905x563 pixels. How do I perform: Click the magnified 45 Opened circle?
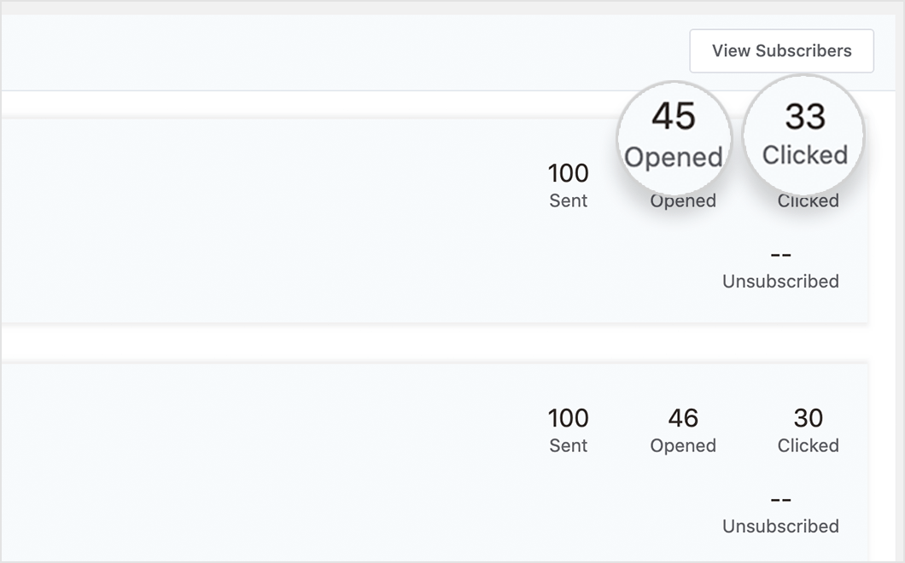(674, 136)
